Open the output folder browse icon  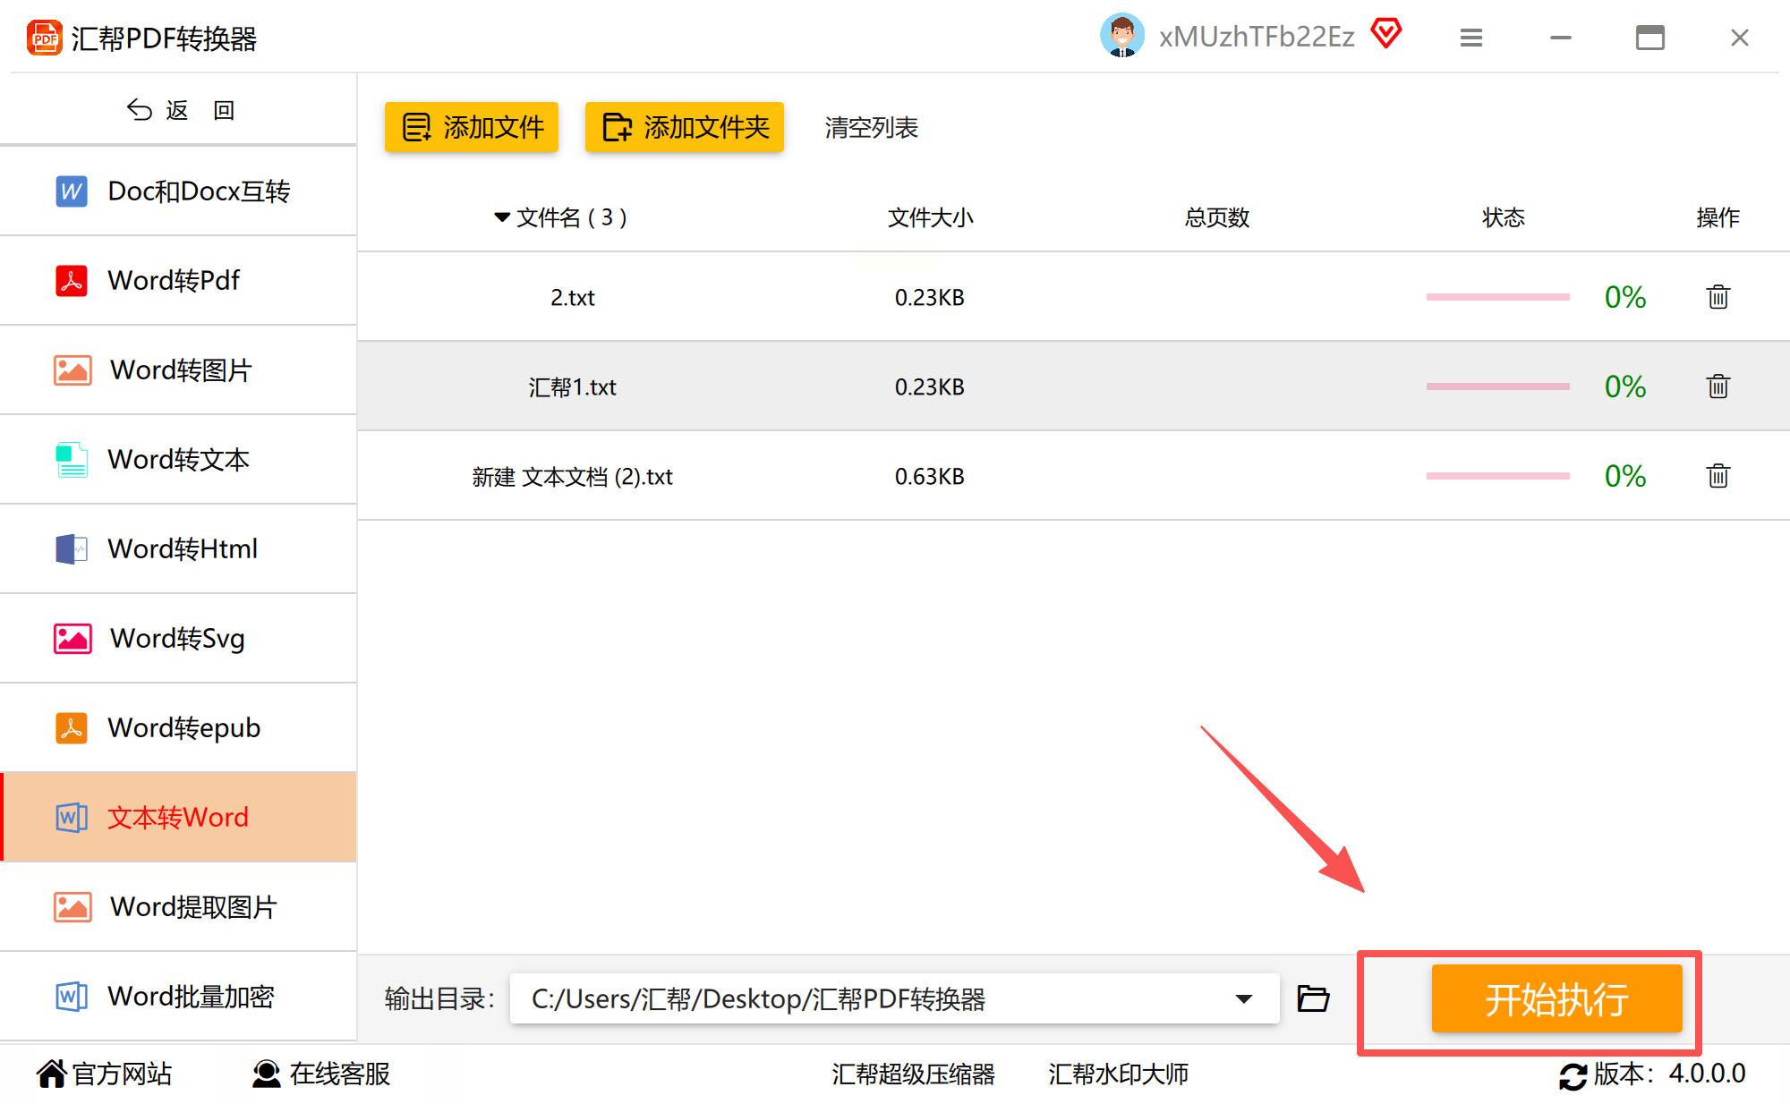click(x=1313, y=998)
